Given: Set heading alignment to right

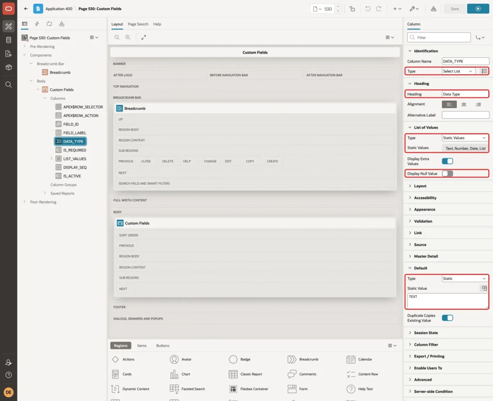Looking at the screenshot, I should coord(478,104).
